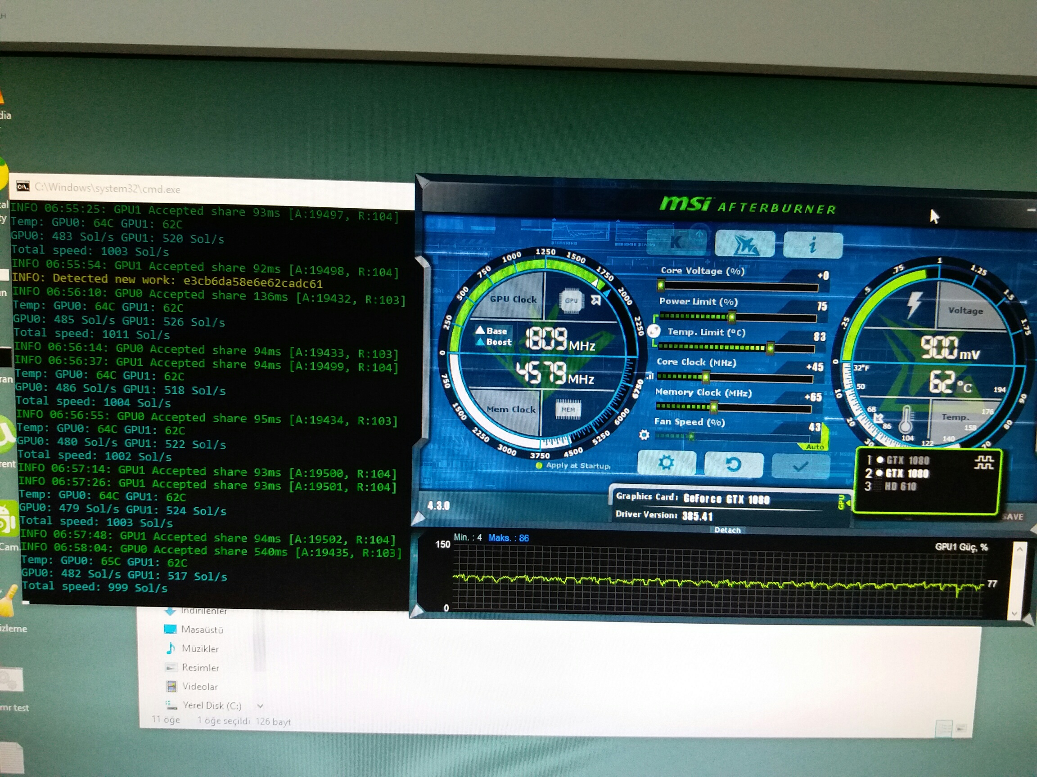This screenshot has height=777, width=1037.
Task: Apply settings with the checkmark button
Action: coord(800,466)
